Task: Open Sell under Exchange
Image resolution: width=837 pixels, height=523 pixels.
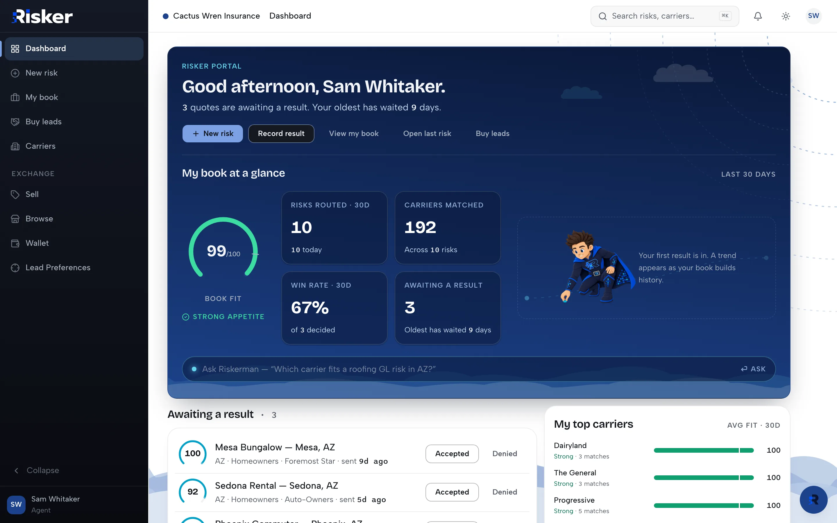Action: 74,194
